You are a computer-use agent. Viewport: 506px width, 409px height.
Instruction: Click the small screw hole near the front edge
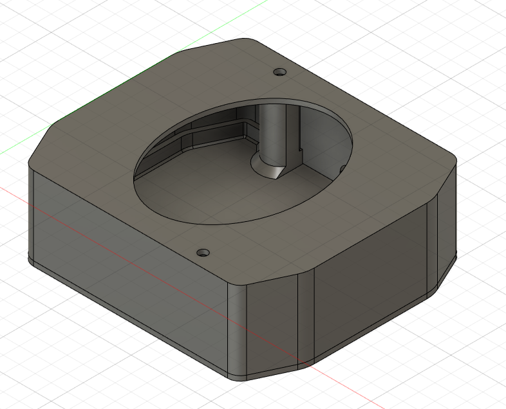(x=203, y=253)
